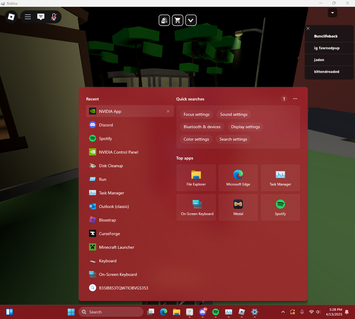Launch Bloxstrap from Recent list
The image size is (355, 319).
tap(130, 220)
